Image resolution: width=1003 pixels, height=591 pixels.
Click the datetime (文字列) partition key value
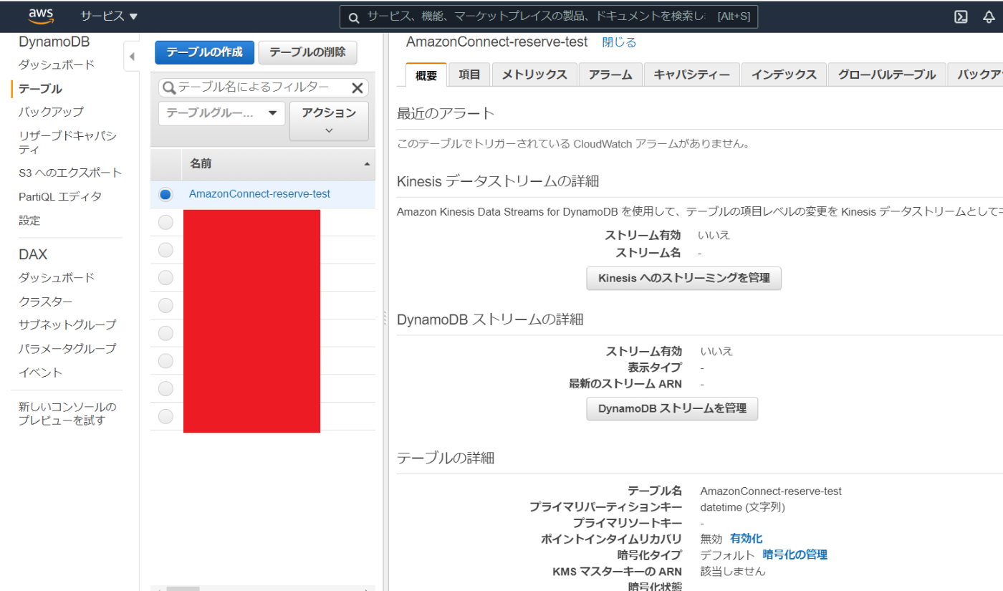click(x=743, y=507)
